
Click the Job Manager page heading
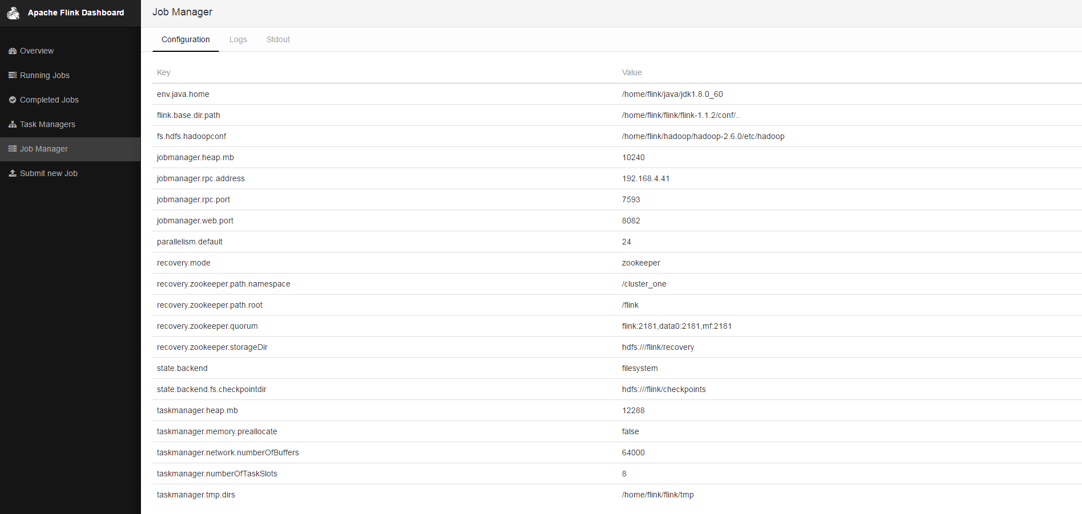point(182,12)
